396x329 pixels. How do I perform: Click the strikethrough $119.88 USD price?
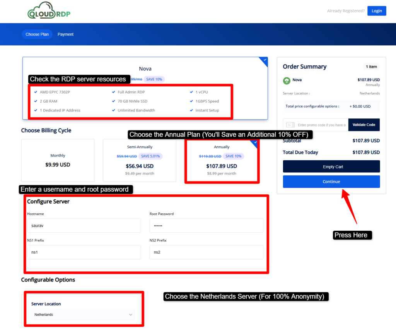210,156
